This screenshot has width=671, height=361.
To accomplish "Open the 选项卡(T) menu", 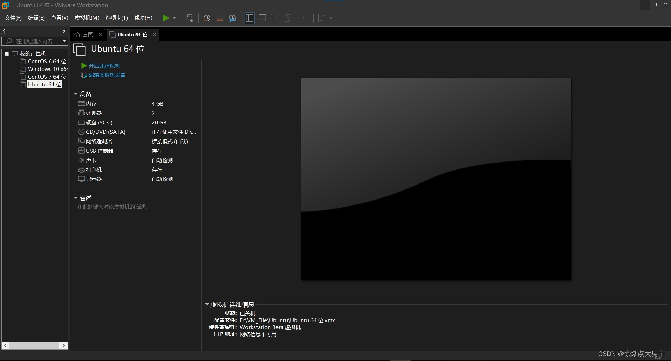I will click(117, 18).
